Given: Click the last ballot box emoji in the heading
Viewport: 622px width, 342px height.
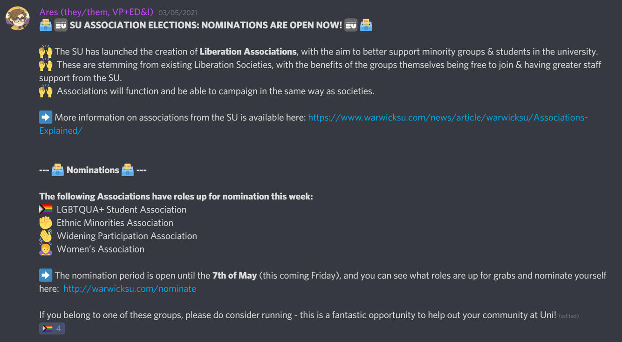Looking at the screenshot, I should click(366, 25).
